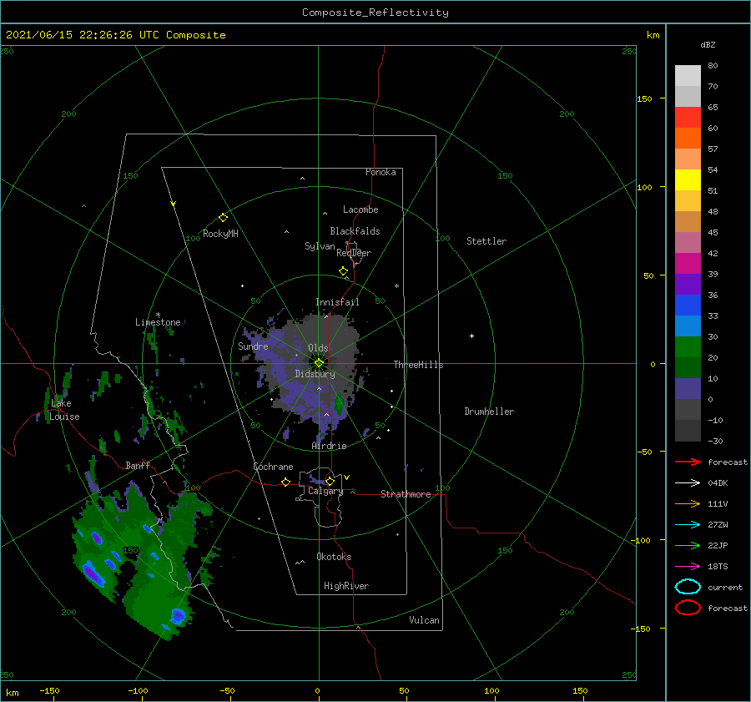
Task: Select the Blackfalds city label
Action: click(355, 231)
